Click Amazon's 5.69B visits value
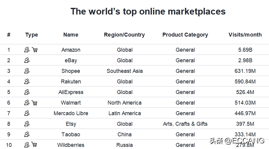 245,50
